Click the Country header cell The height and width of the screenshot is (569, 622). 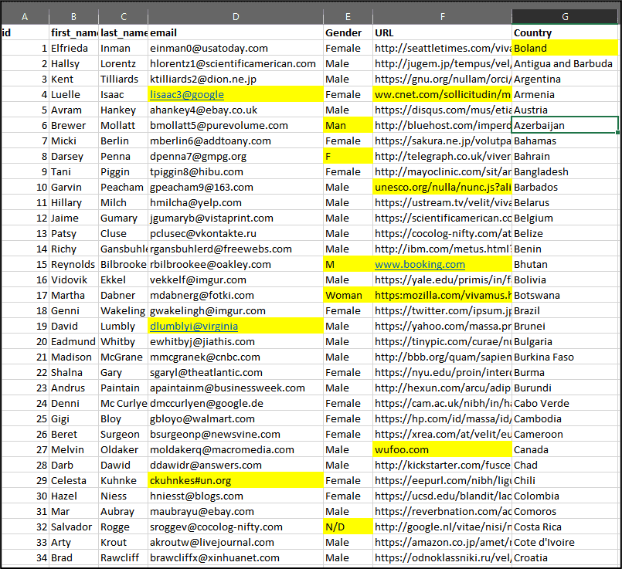pos(565,33)
